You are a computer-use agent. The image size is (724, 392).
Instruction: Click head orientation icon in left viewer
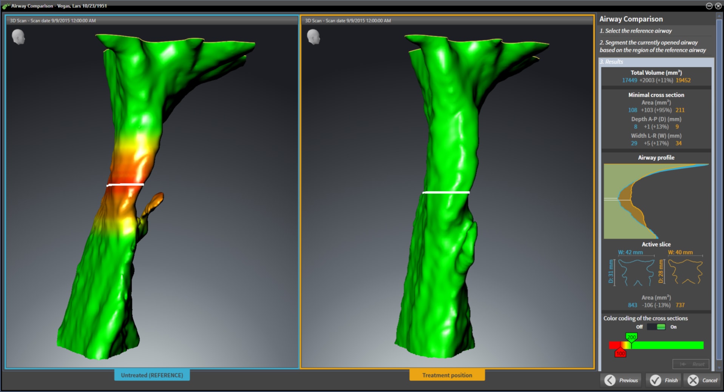(x=18, y=37)
